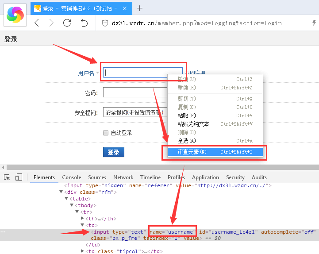Collapse the div class="rfm" node

click(61, 192)
